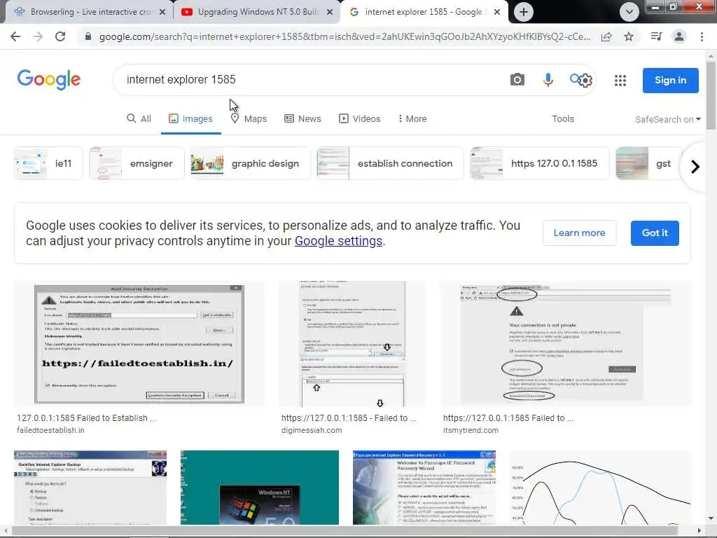The image size is (717, 538).
Task: Reload the page with the refresh icon
Action: coord(60,36)
